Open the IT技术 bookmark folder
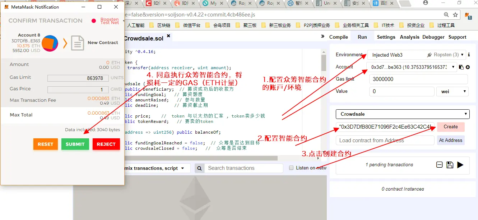 [x=384, y=25]
